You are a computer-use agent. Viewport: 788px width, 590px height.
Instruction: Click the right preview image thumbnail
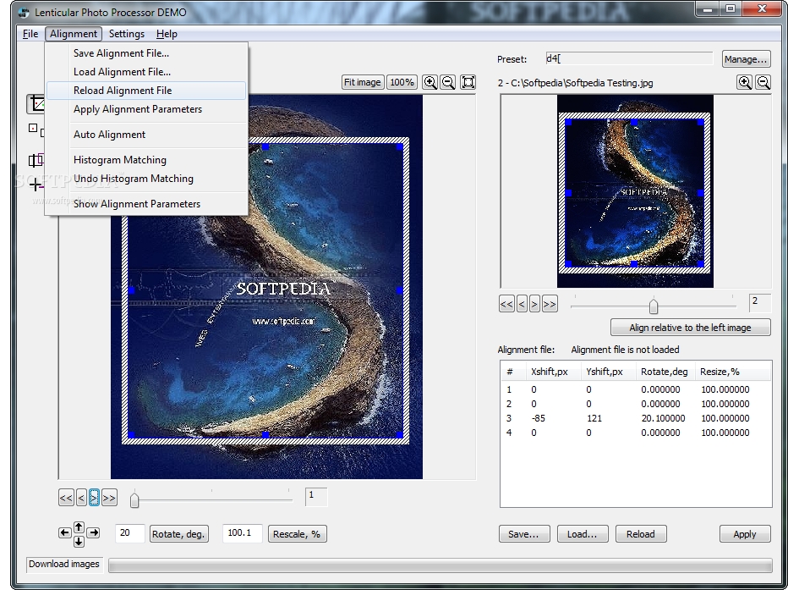click(635, 191)
